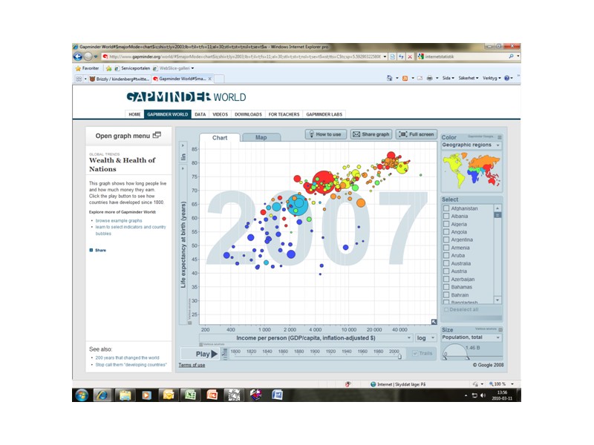Click the Print icon in command bar
594x445 pixels.
[x=430, y=78]
